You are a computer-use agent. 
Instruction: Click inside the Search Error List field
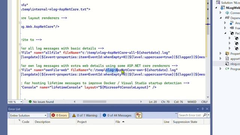pos(190,115)
